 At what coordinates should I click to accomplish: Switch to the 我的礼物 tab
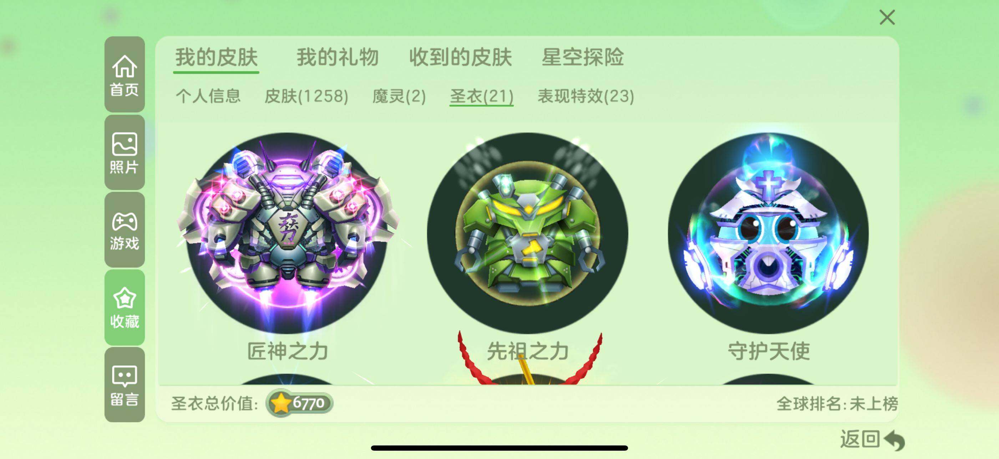coord(338,57)
